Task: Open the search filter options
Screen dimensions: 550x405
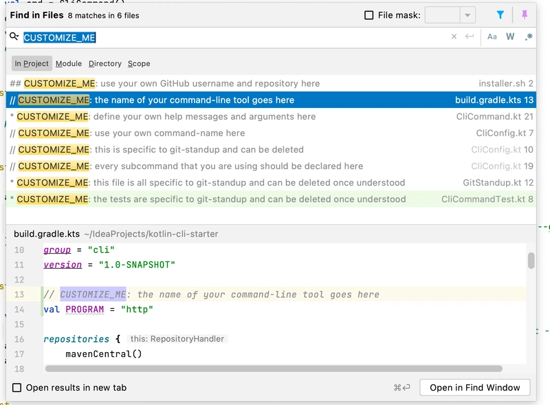Action: pos(500,15)
